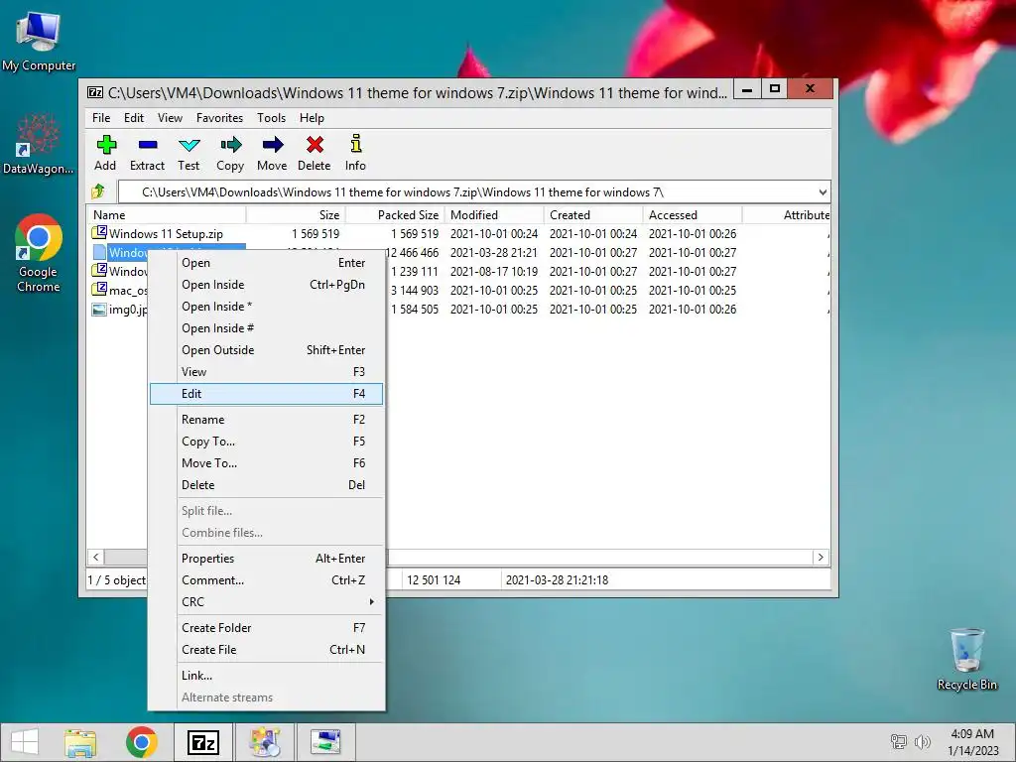Click the Add toolbar icon
The height and width of the screenshot is (762, 1016).
pos(105,145)
